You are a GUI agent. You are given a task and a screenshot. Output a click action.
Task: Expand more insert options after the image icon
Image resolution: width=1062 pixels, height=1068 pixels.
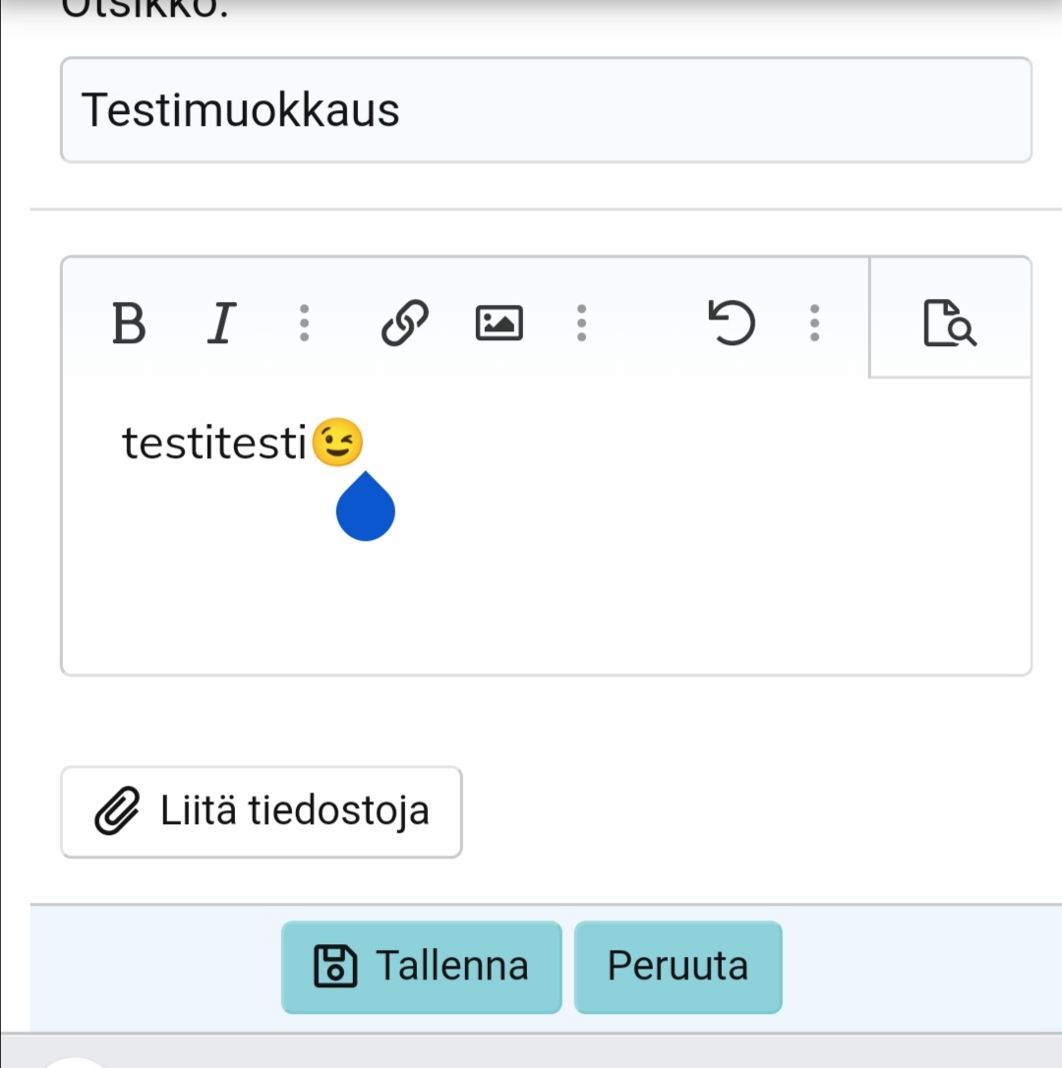coord(581,323)
